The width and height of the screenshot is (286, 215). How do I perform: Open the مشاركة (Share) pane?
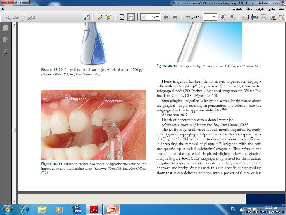click(12, 17)
